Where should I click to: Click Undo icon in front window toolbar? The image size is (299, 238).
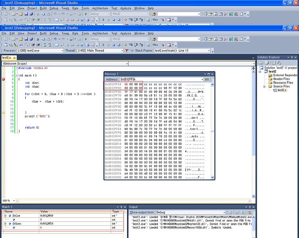(55, 39)
